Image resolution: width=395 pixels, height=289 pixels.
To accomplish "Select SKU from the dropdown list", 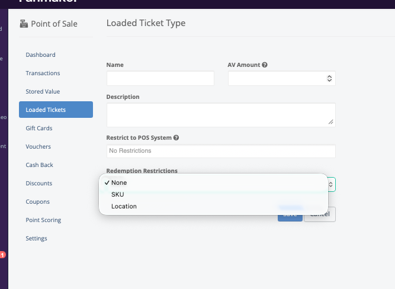I will pos(118,194).
